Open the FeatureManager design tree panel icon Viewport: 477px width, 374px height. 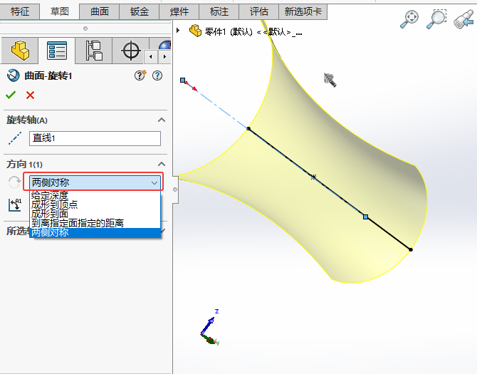[x=20, y=51]
